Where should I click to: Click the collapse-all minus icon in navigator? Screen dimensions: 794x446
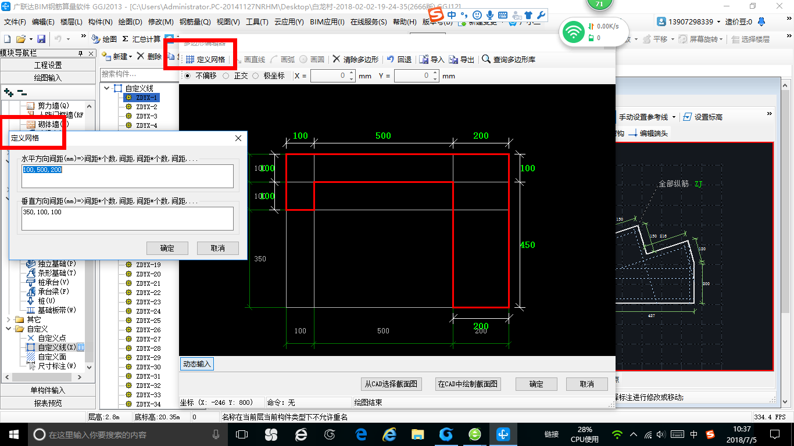(22, 92)
